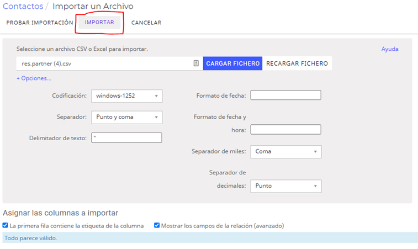418x249 pixels.
Task: Click the file icon in filename field
Action: 196,63
